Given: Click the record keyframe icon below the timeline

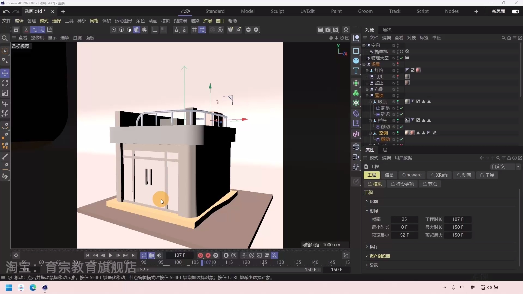Looking at the screenshot, I should [x=200, y=255].
